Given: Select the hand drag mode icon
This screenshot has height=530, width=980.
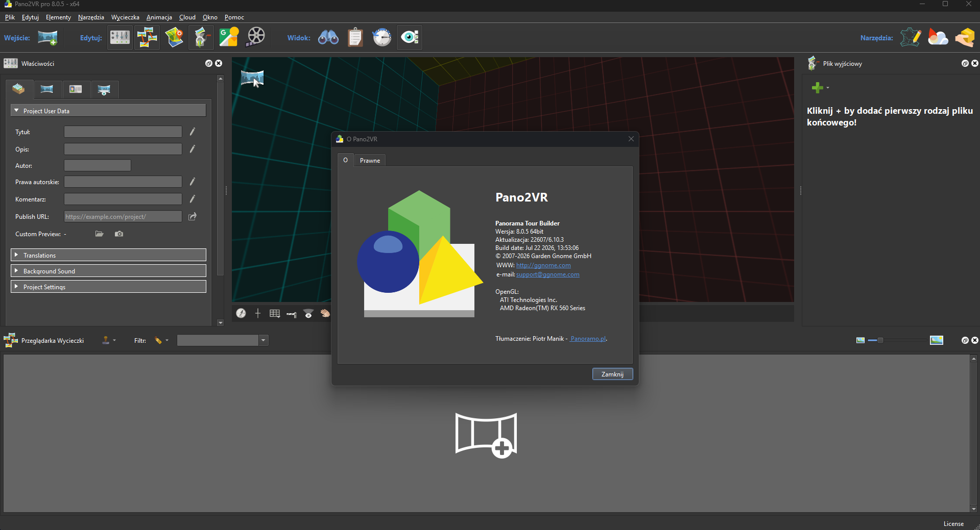Looking at the screenshot, I should [325, 313].
